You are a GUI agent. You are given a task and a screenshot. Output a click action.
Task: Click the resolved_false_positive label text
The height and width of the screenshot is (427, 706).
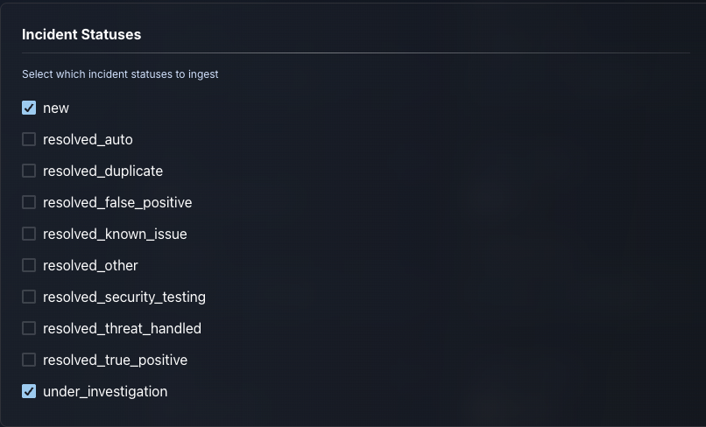[117, 202]
